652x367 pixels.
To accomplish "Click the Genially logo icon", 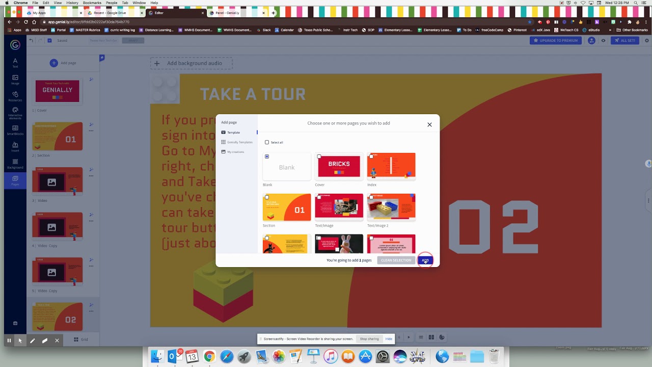I will click(15, 45).
